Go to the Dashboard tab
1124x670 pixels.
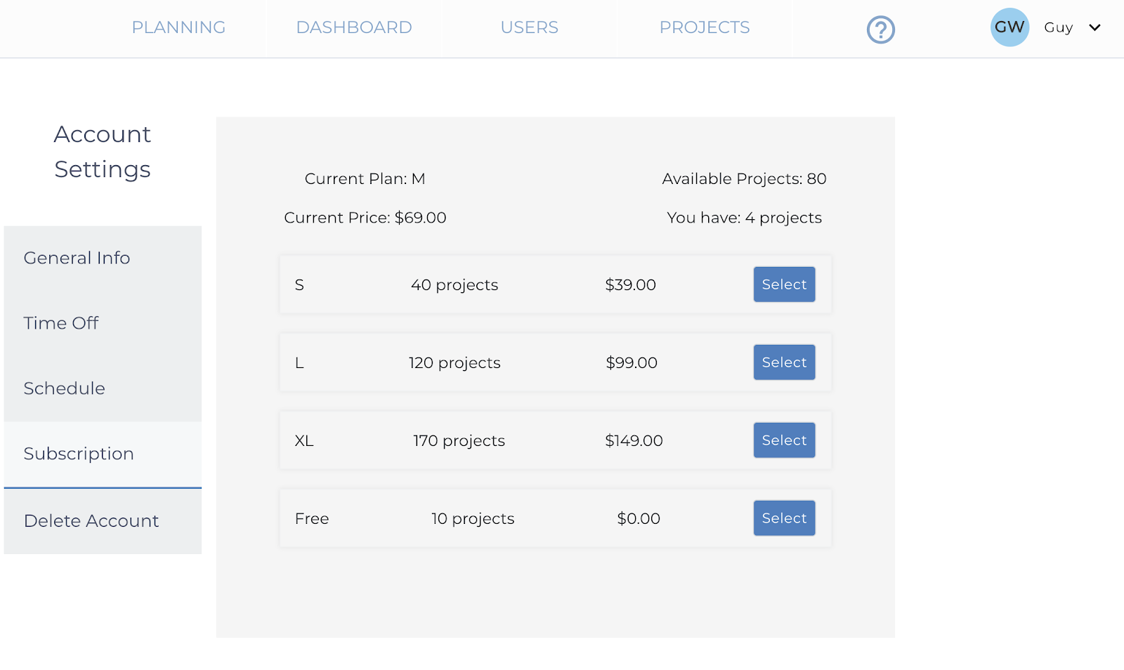pyautogui.click(x=353, y=27)
